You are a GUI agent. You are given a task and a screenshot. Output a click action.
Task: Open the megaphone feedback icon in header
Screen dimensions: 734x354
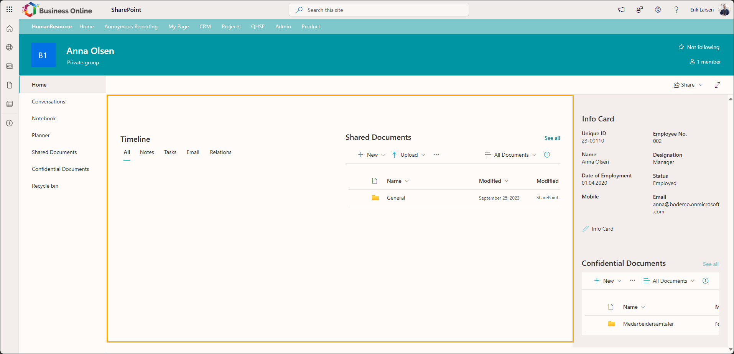tap(621, 10)
